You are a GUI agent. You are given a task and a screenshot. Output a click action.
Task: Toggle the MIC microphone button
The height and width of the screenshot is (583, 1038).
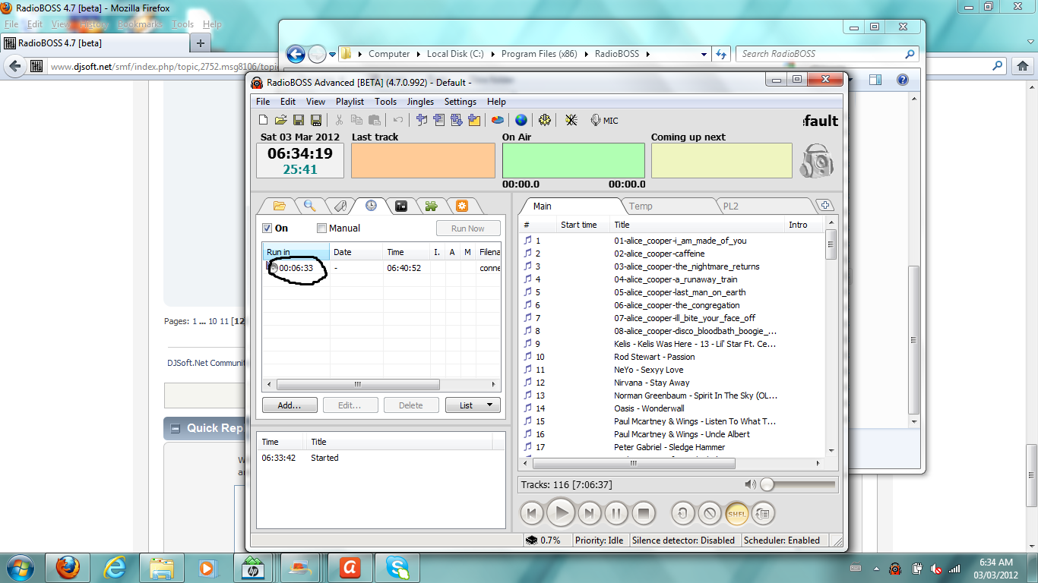click(x=604, y=120)
